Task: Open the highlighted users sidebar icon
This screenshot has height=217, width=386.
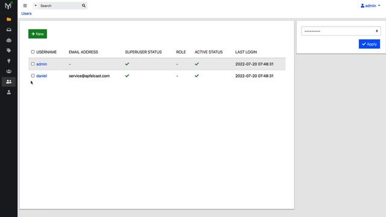Action: (9, 82)
